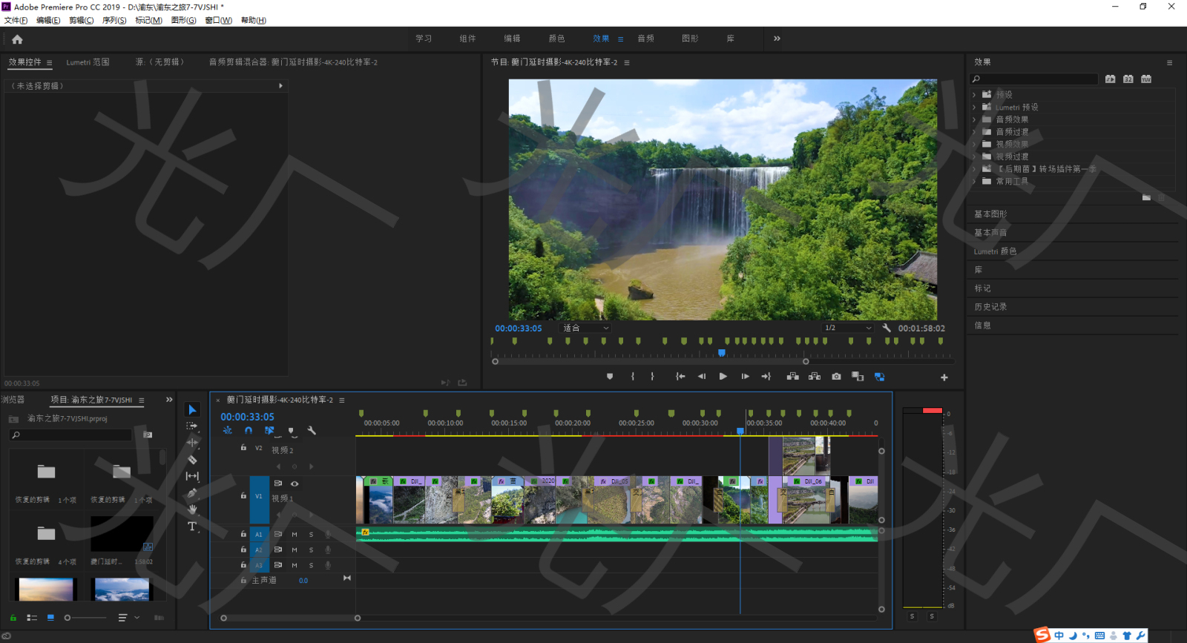The image size is (1187, 643).
Task: Select the Track Select Forward tool
Action: coord(192,426)
